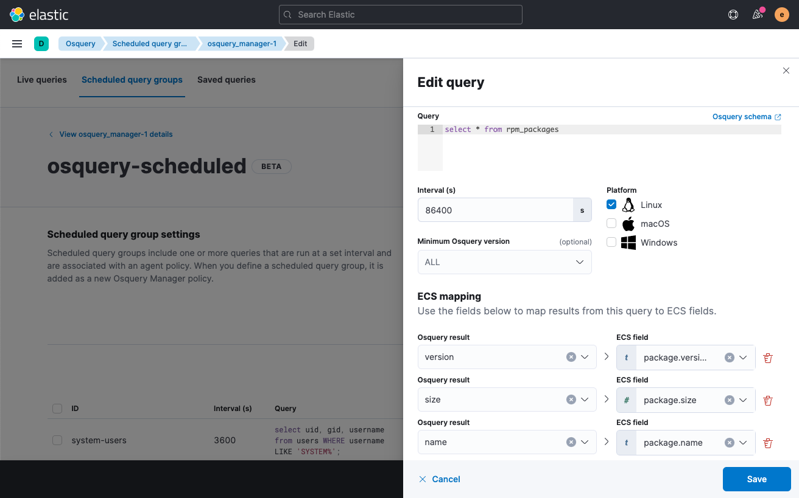Expand the package.size ECS field dropdown
The width and height of the screenshot is (799, 498).
pos(743,400)
